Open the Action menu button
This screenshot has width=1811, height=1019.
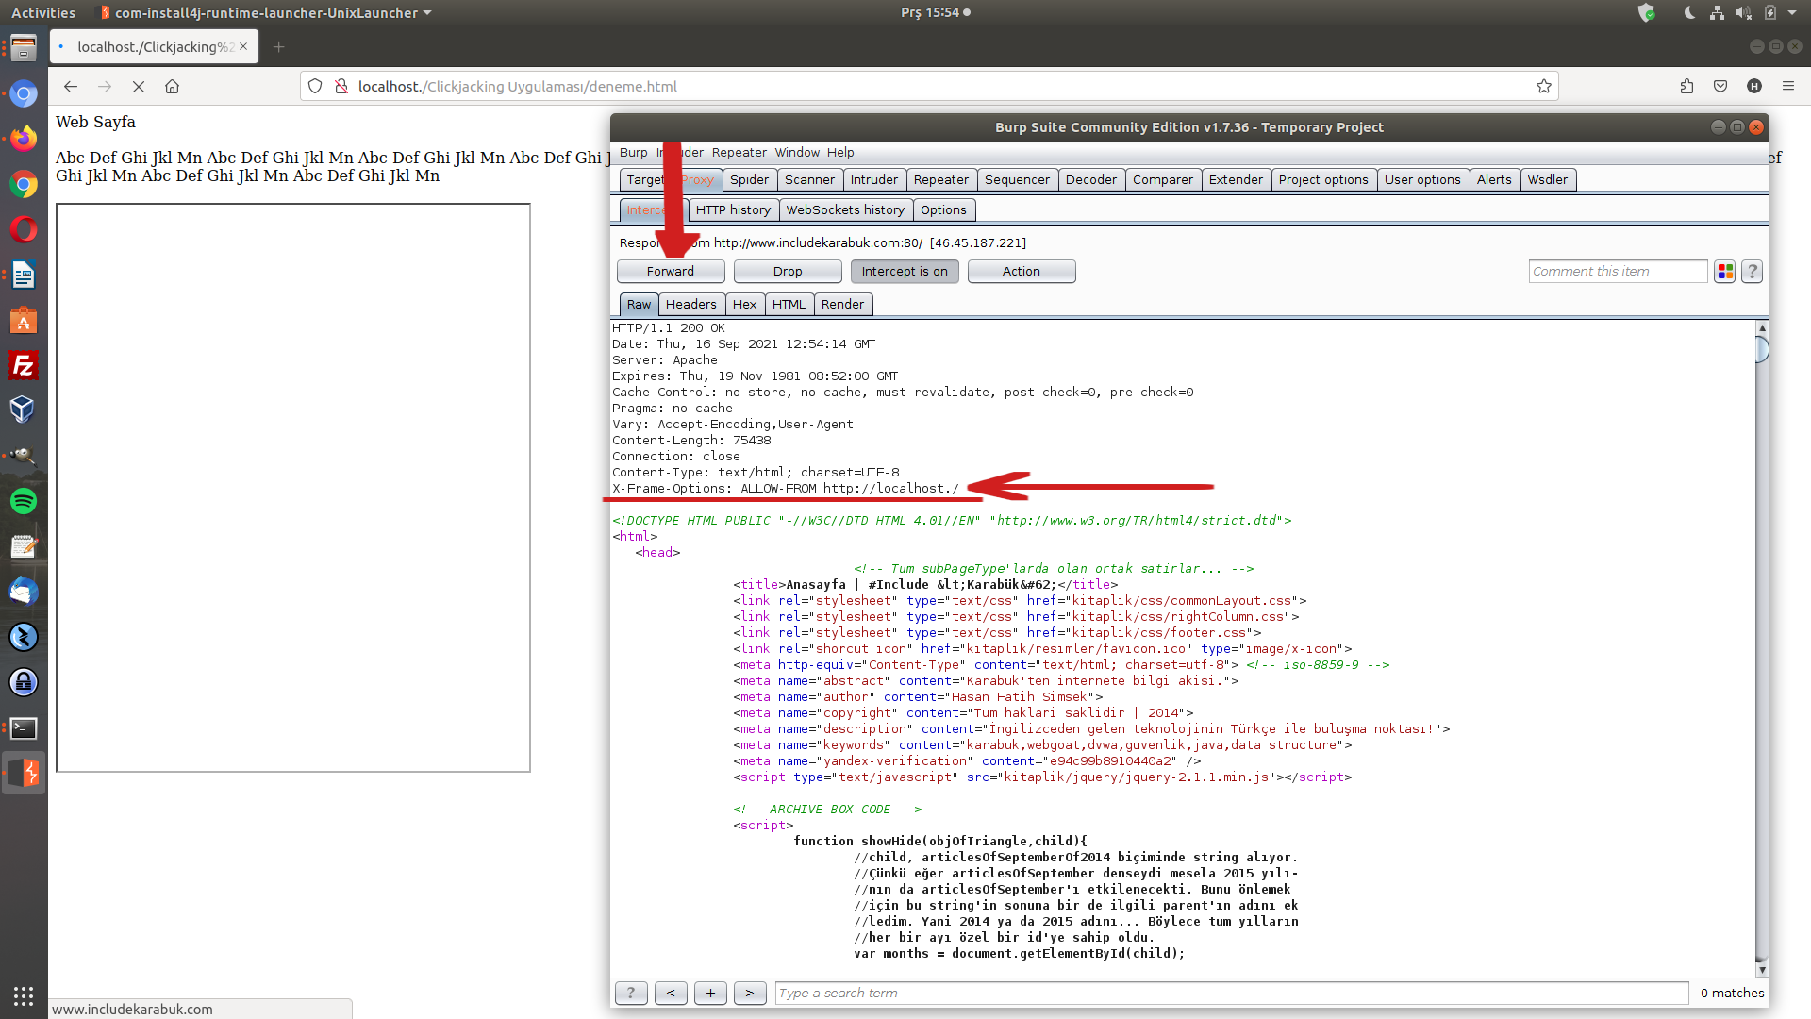[1022, 272]
